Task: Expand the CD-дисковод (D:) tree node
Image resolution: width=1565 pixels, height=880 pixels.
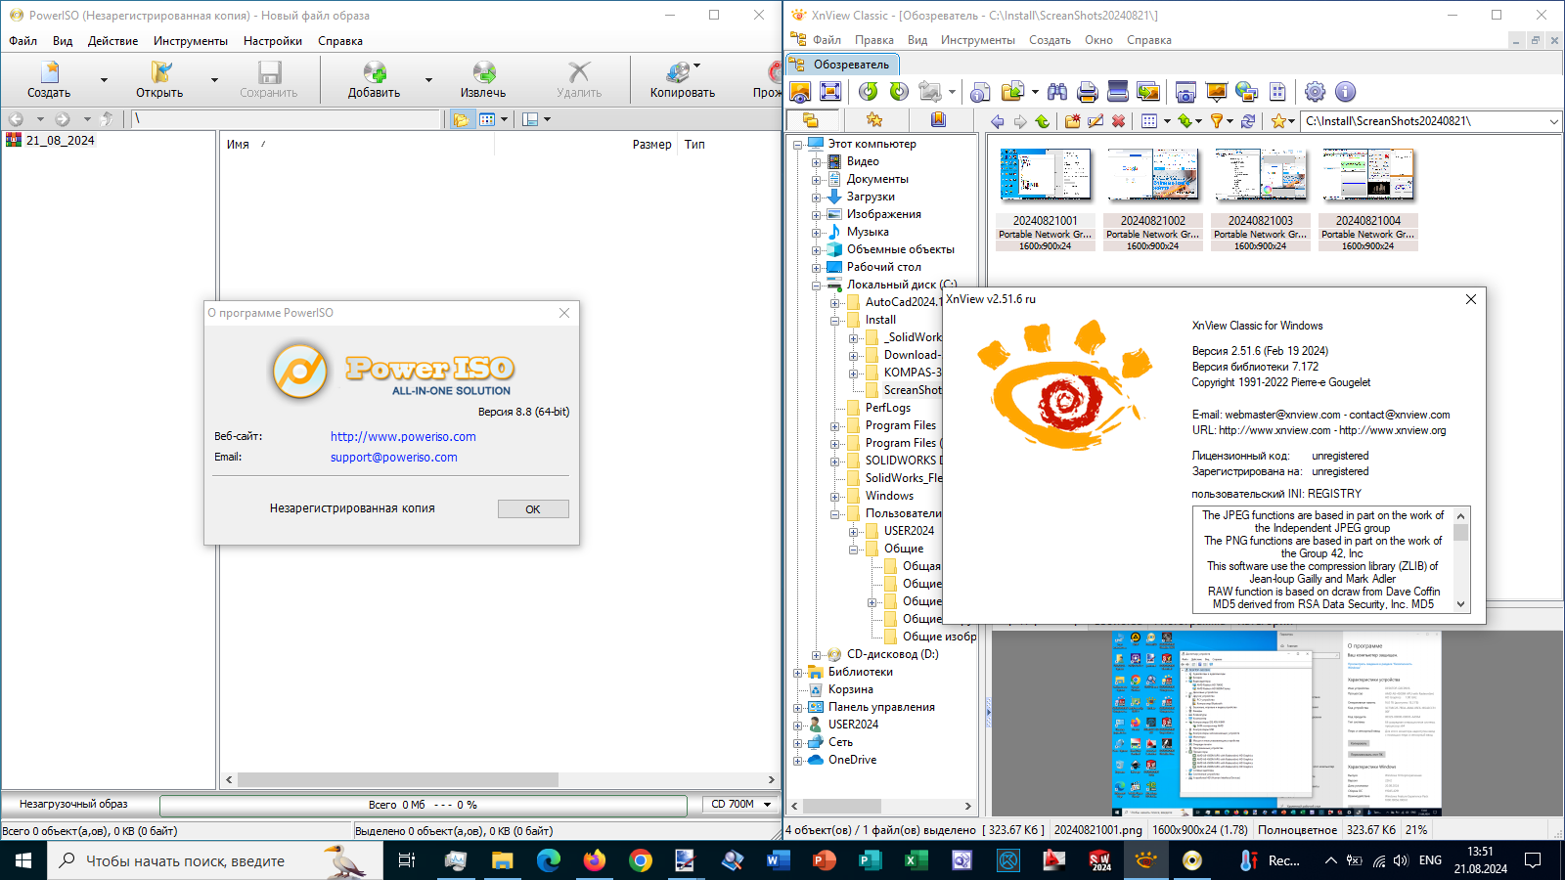Action: [816, 654]
